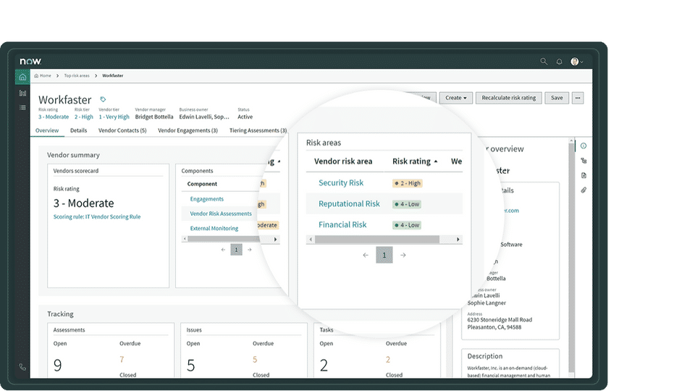Viewport: 695px width, 391px height.
Task: Switch to Vendor Contacts (5) tab
Action: [x=122, y=130]
